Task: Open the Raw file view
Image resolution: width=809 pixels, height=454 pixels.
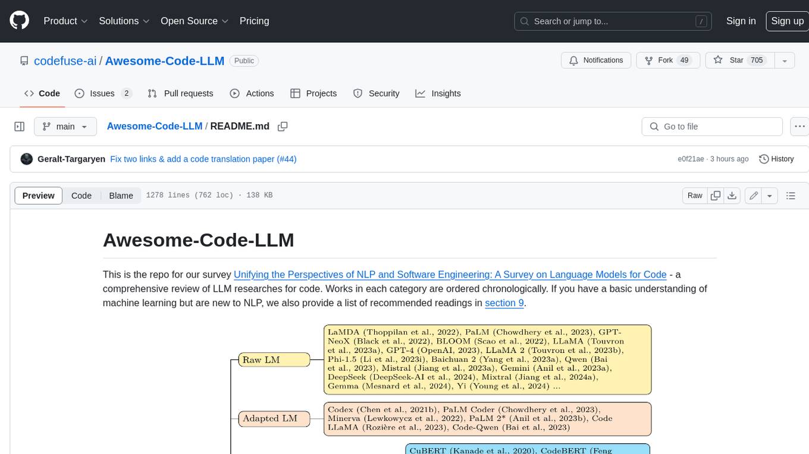Action: [695, 196]
